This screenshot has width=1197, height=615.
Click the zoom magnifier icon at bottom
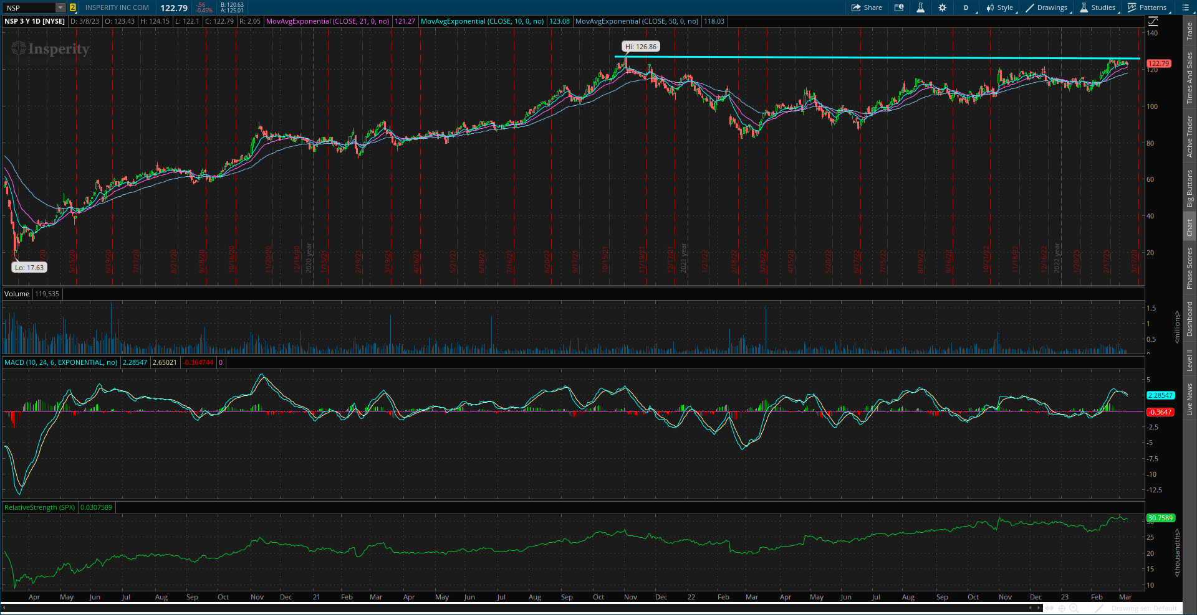pyautogui.click(x=1074, y=608)
